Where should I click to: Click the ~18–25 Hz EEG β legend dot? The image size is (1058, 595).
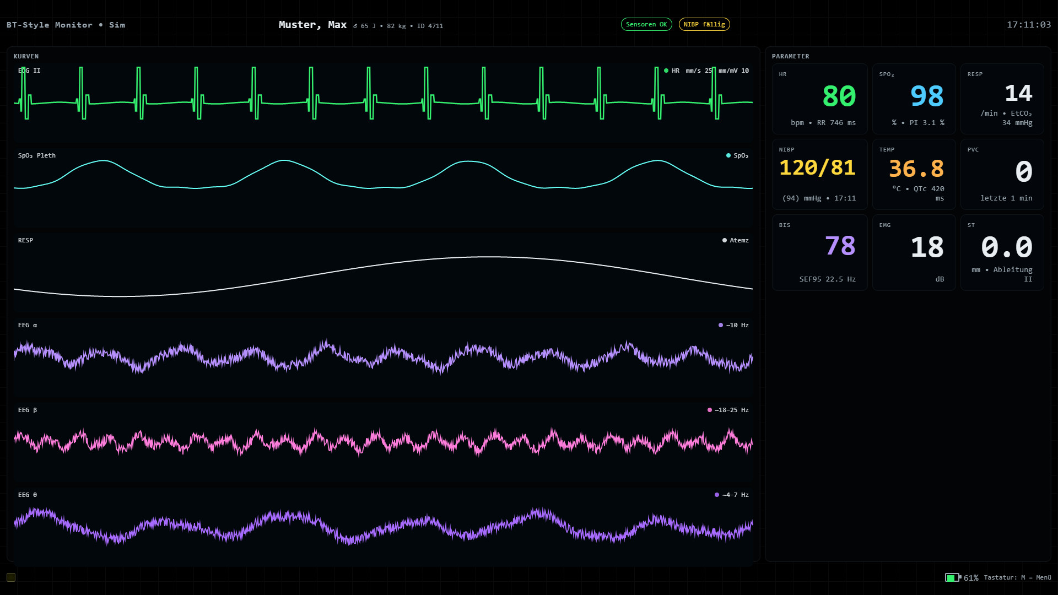pyautogui.click(x=710, y=410)
